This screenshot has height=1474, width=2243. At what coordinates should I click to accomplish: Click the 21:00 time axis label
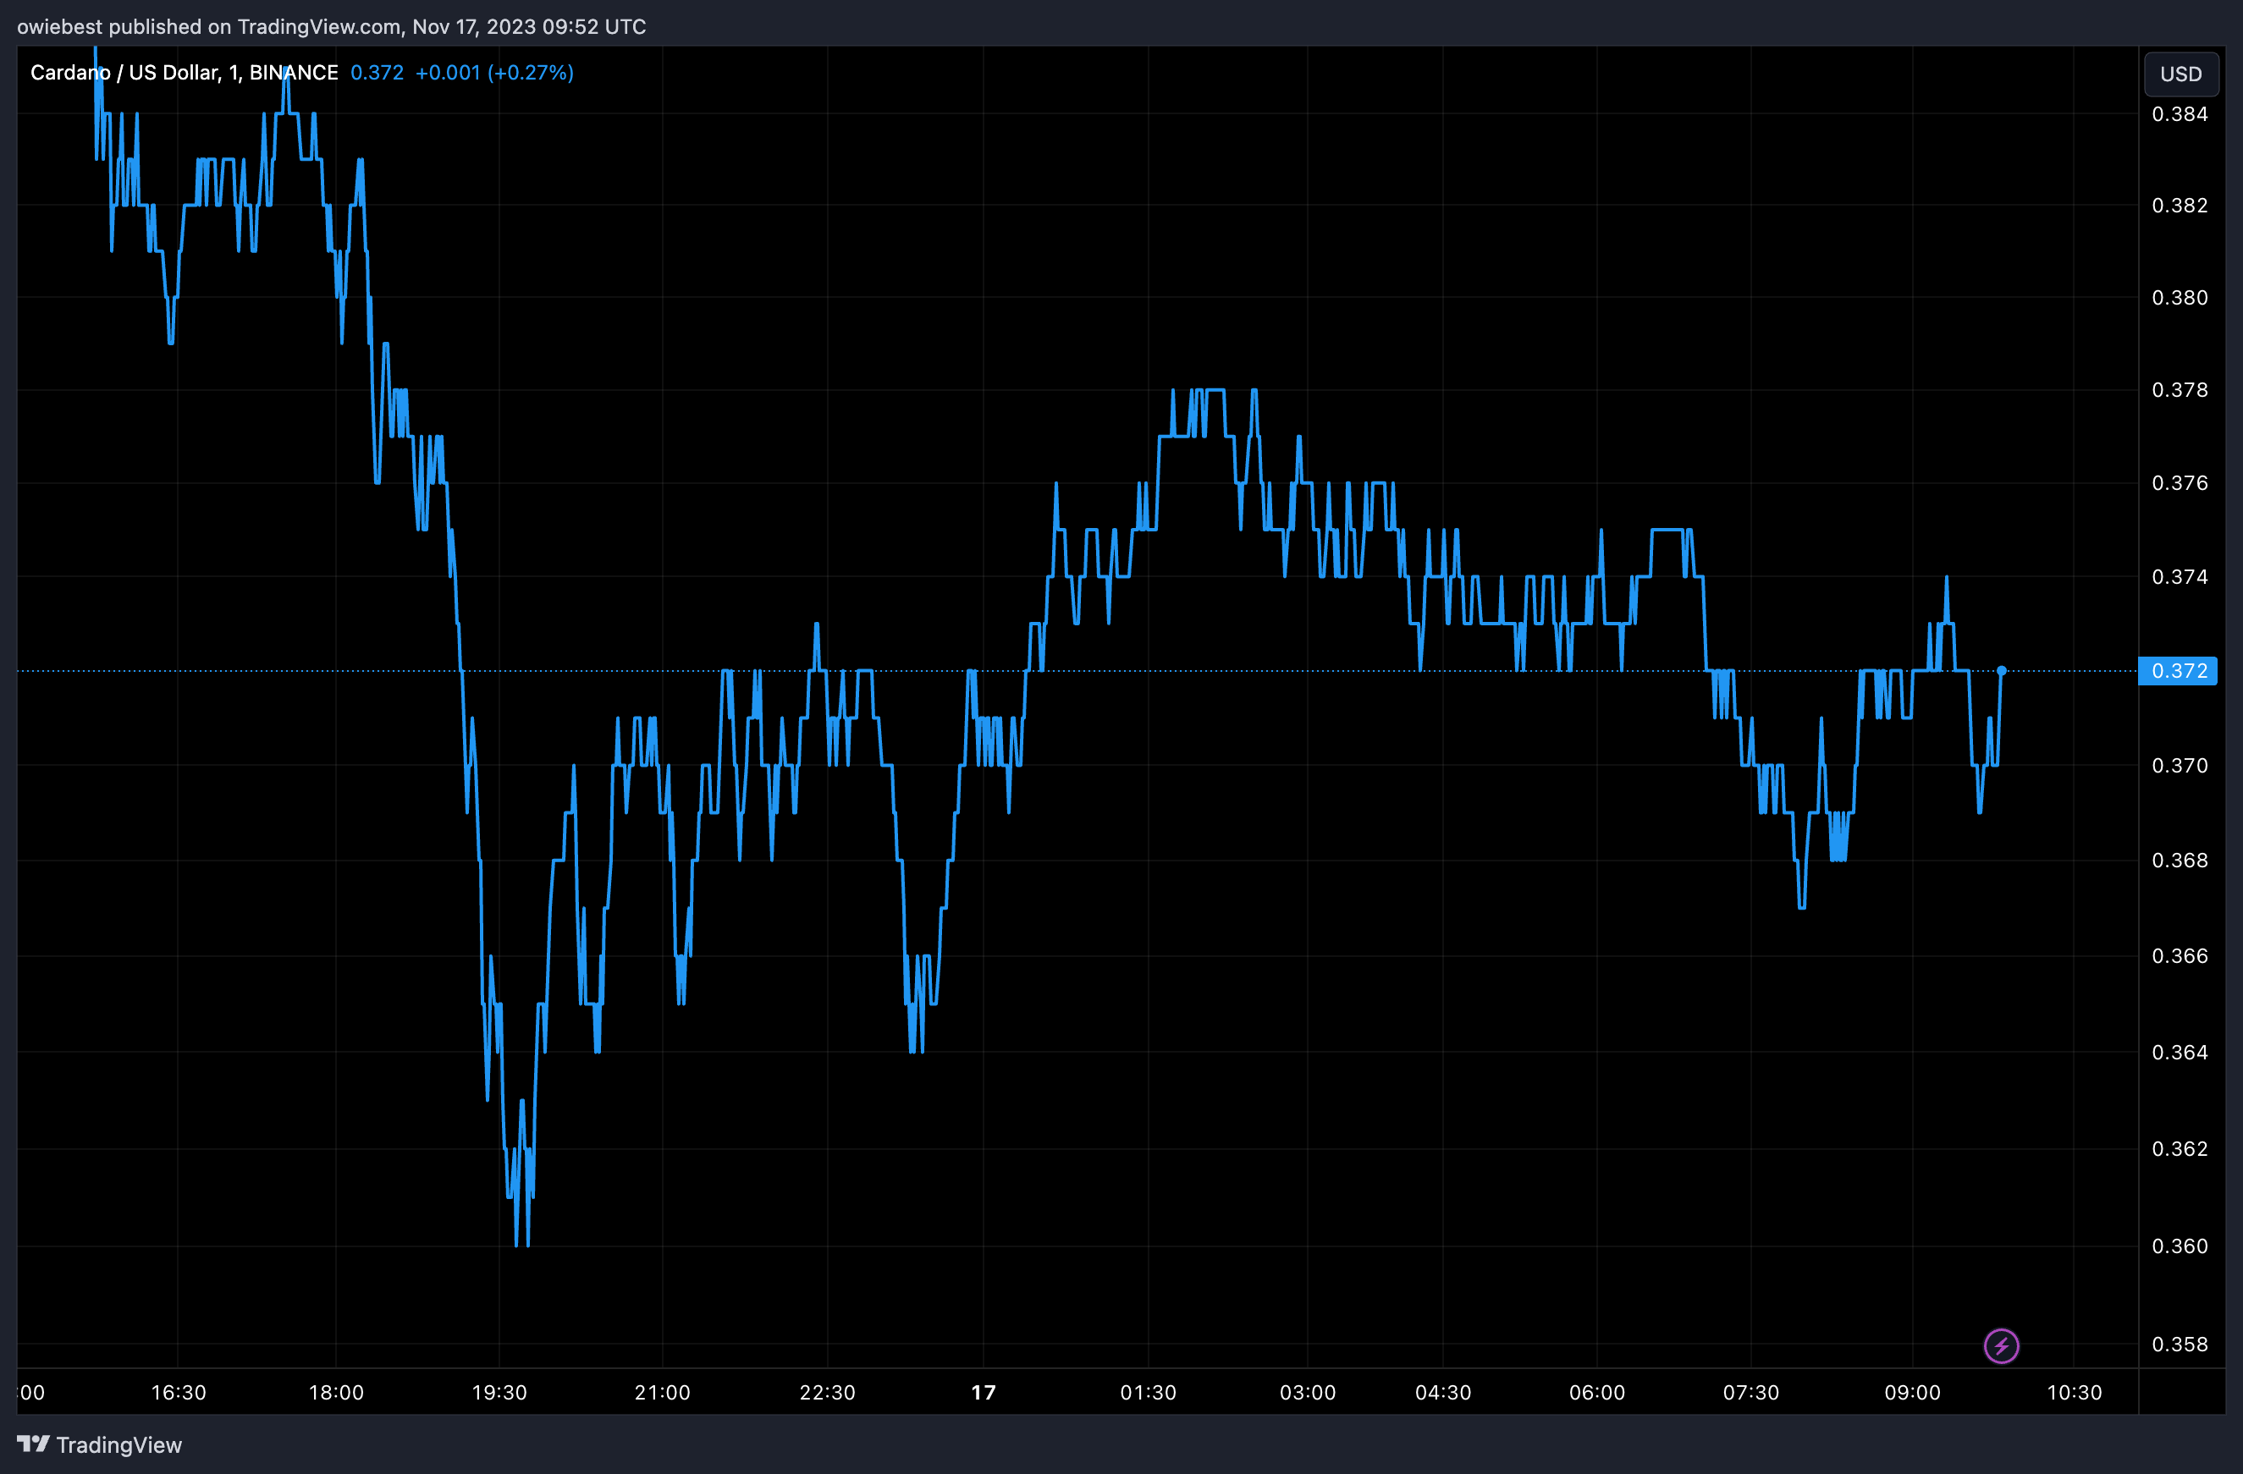click(x=663, y=1392)
